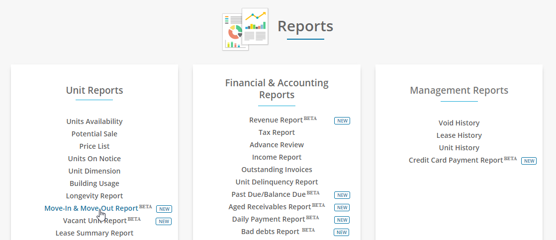The image size is (556, 240).
Task: Click the Reports page title
Action: pyautogui.click(x=305, y=26)
